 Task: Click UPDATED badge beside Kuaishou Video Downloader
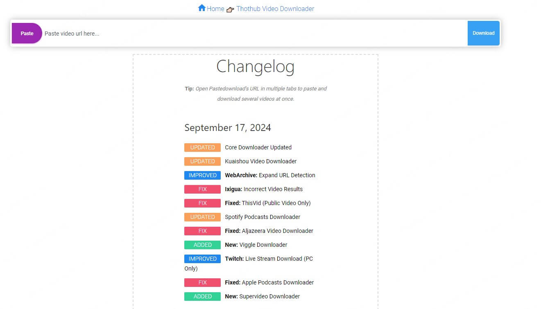coord(202,161)
